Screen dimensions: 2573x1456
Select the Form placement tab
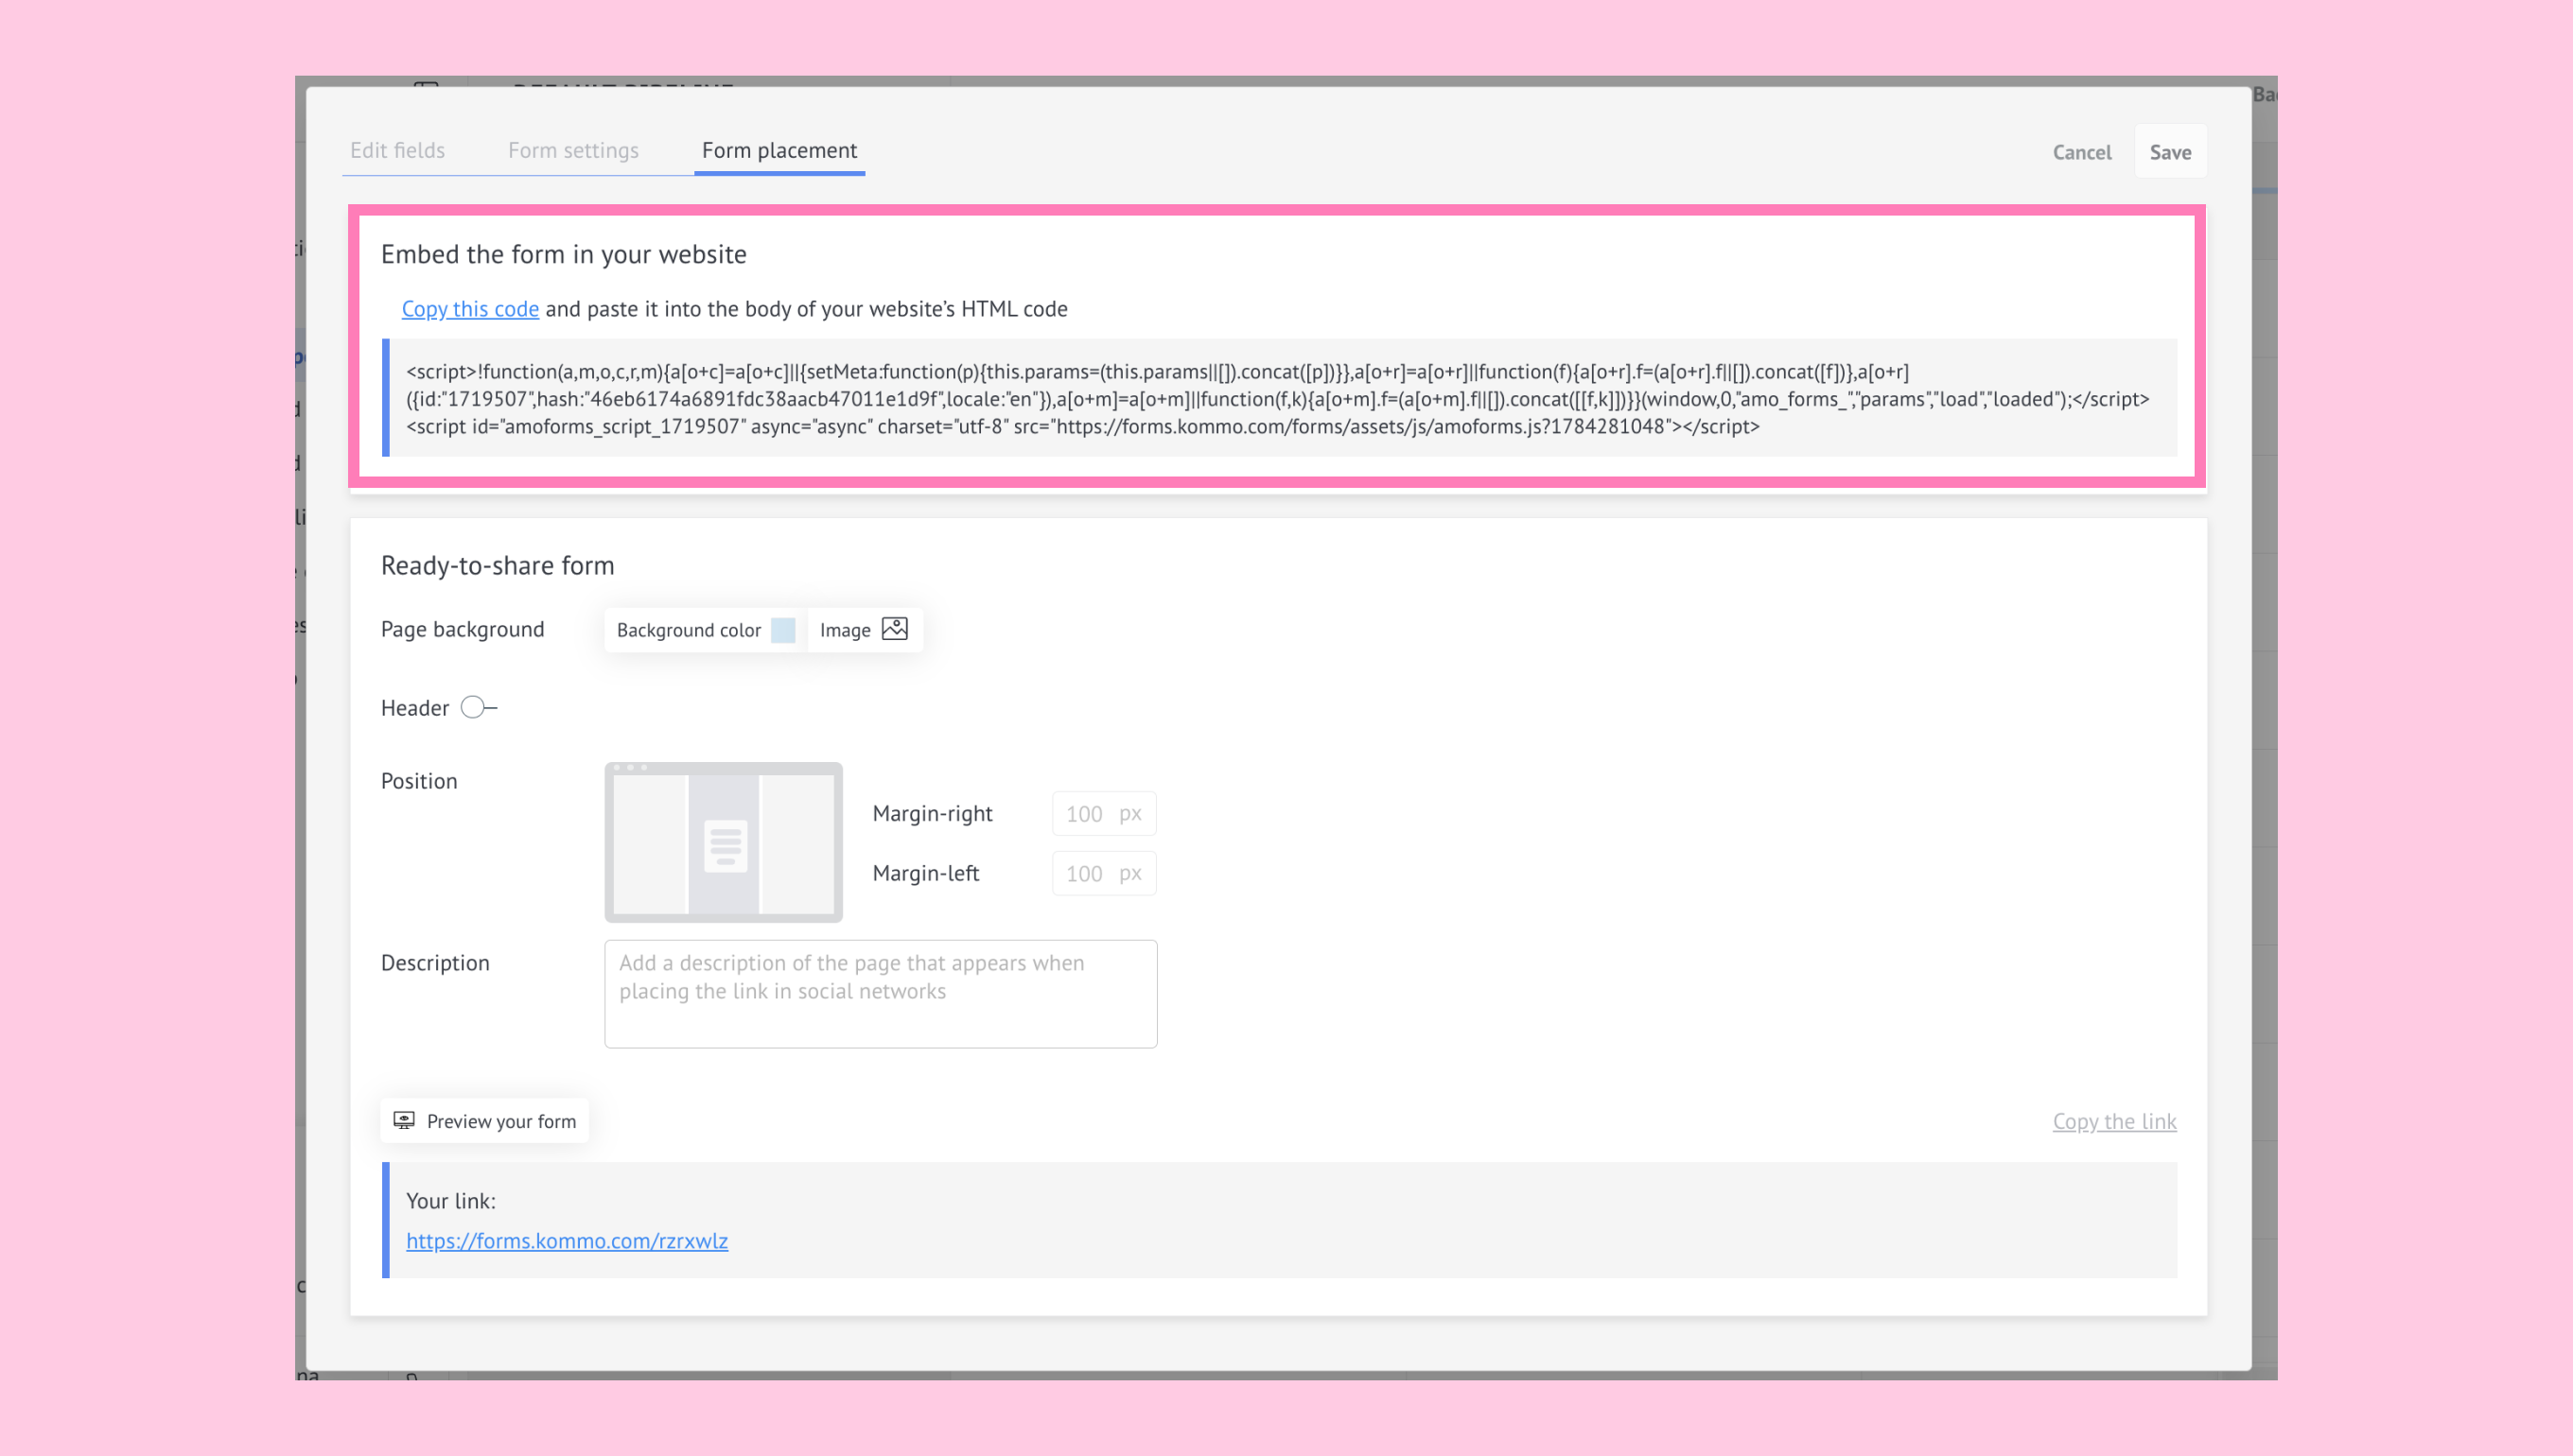(x=779, y=150)
